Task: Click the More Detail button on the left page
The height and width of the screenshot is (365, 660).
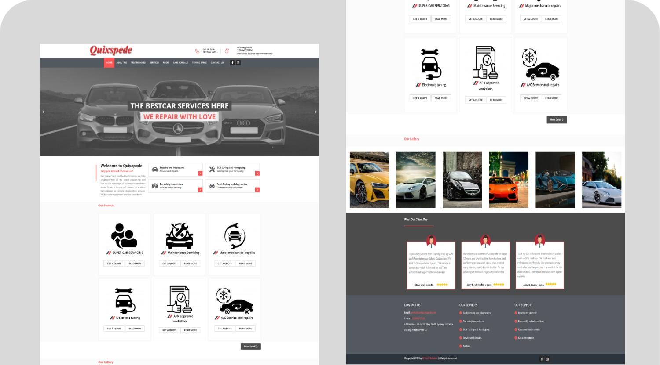Action: (251, 347)
